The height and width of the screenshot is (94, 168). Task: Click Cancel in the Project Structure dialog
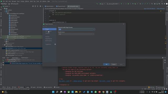click(114, 64)
